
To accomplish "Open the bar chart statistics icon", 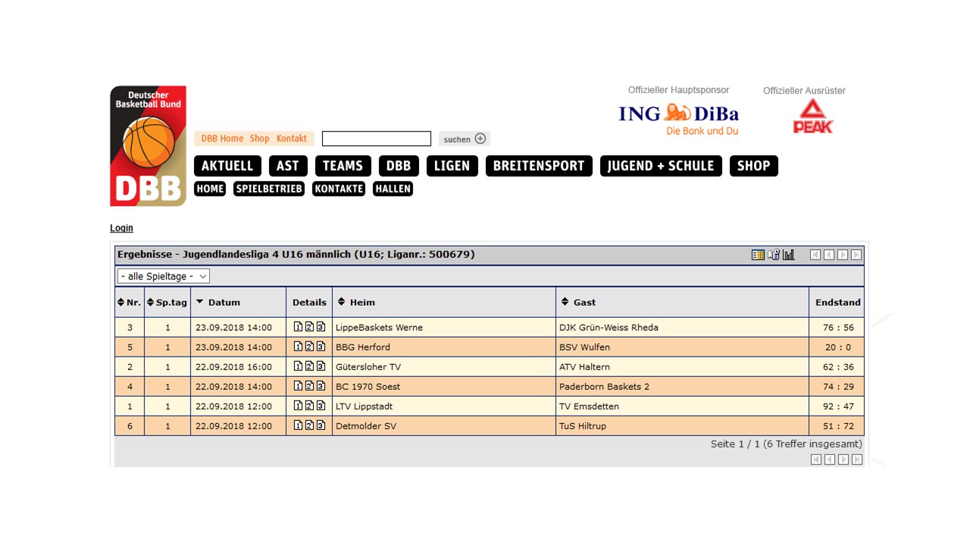I will click(789, 255).
